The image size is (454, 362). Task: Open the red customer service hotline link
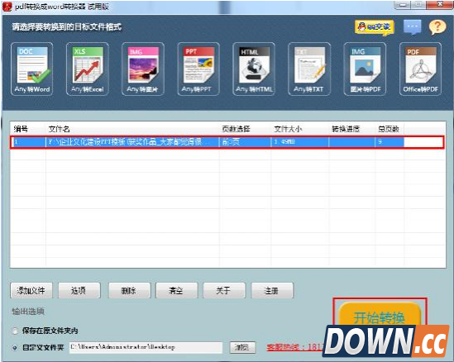click(294, 347)
